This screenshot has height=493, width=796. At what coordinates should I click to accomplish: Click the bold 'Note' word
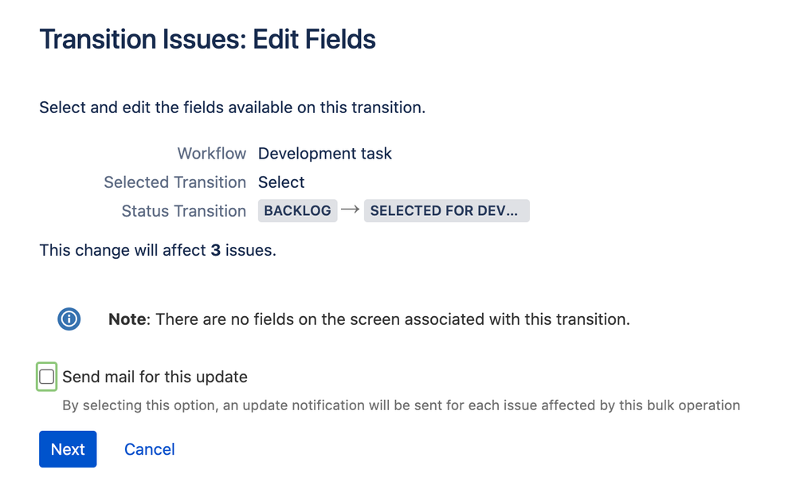click(x=127, y=319)
